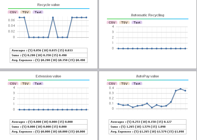This screenshot has height=140, width=197.
Task: Click the Extension value chart title
Action: pyautogui.click(x=48, y=76)
